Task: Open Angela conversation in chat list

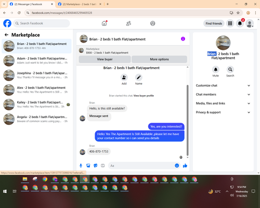Action: tap(36, 119)
